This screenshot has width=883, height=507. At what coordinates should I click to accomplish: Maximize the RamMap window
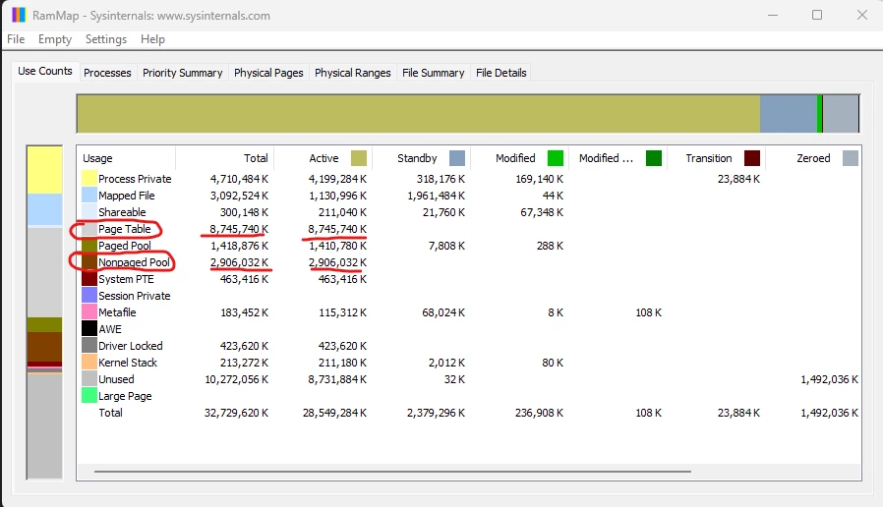pyautogui.click(x=817, y=15)
